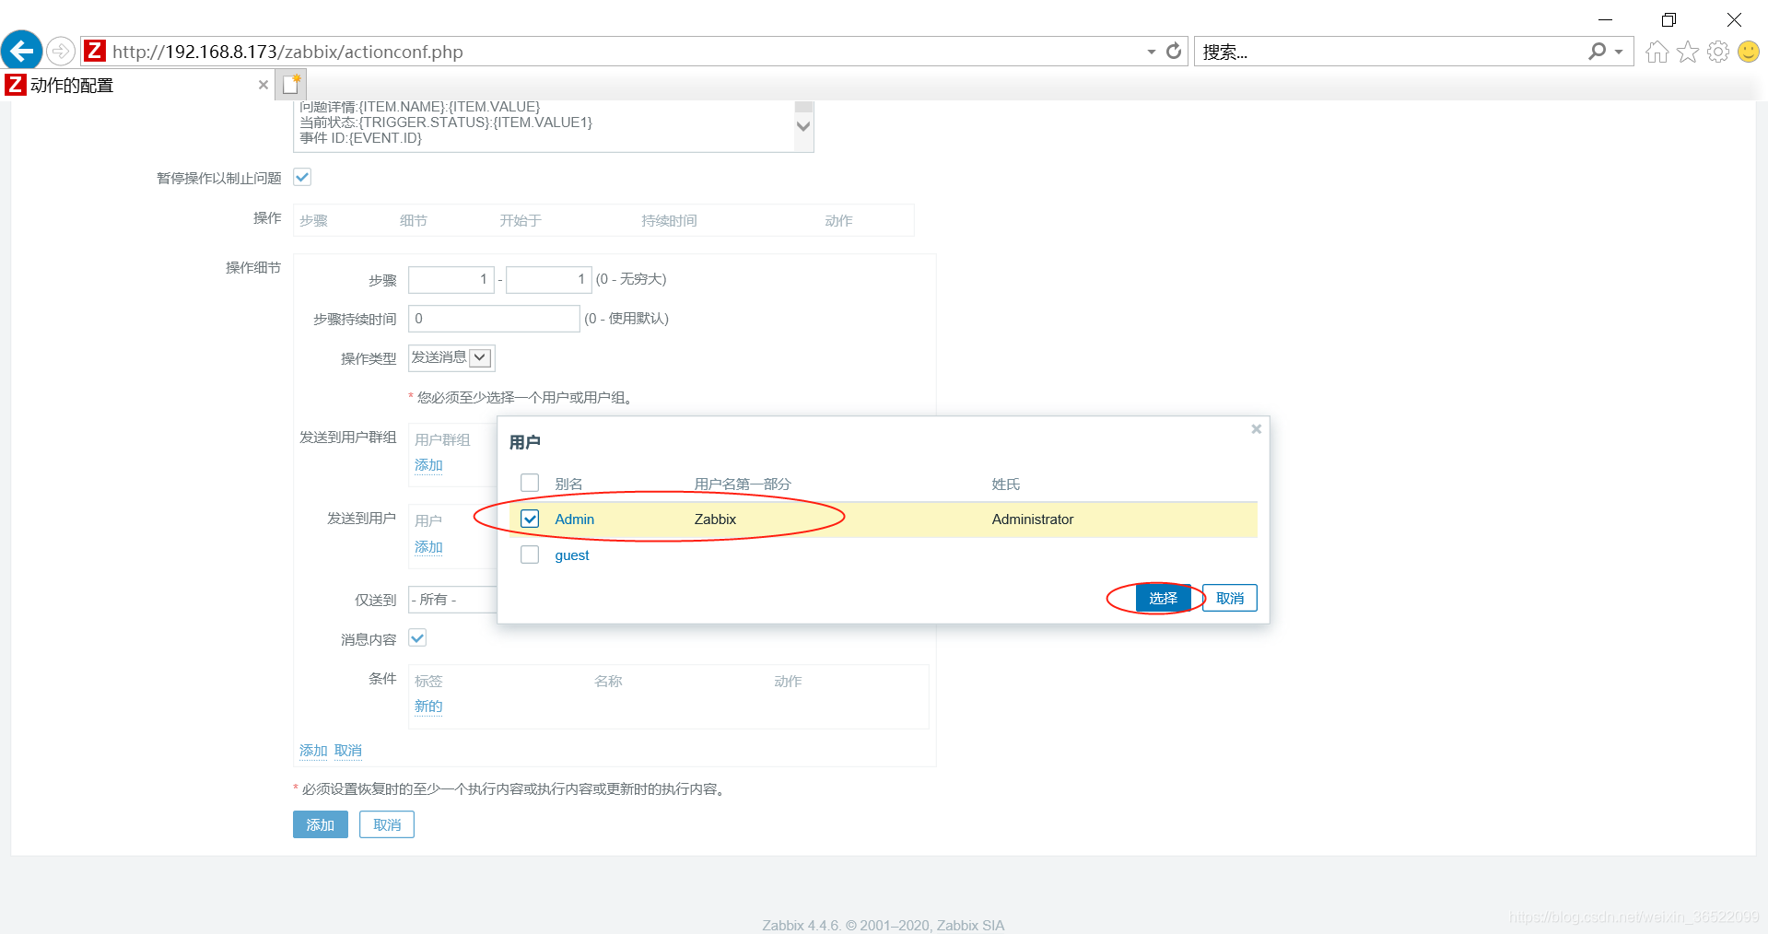Select the 动作的配置 browser tab

(136, 85)
